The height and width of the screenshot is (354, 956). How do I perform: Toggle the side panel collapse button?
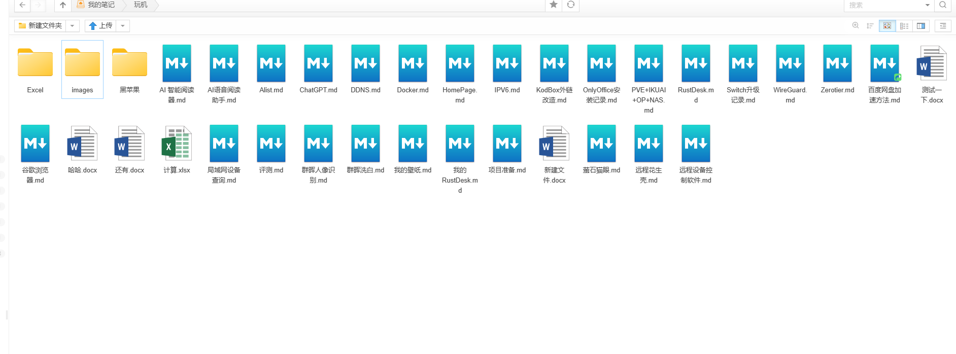[943, 25]
